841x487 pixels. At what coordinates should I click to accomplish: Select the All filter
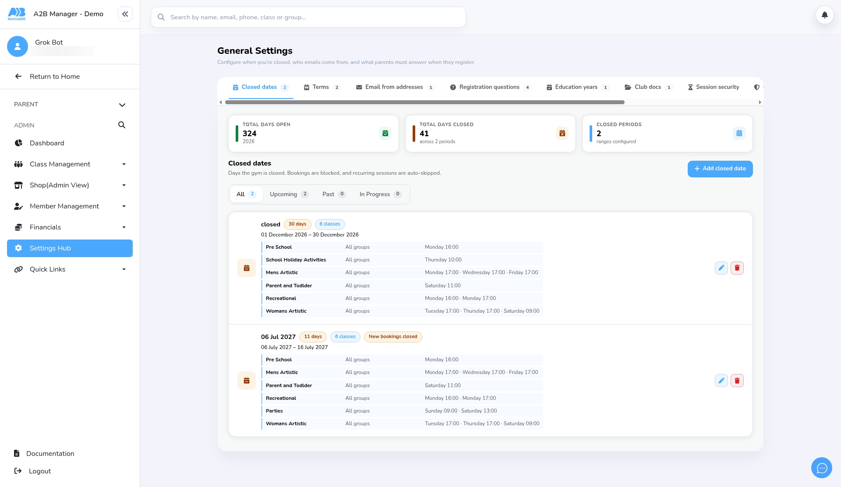pyautogui.click(x=246, y=194)
